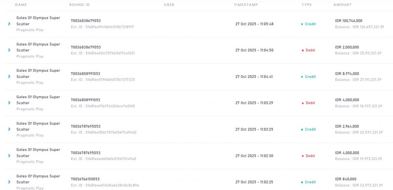Click the Credit status with IDR 8,974,000
The height and width of the screenshot is (190, 393).
click(310, 77)
